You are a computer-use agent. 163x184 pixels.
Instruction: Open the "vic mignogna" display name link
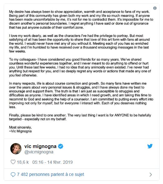[x=41, y=146]
